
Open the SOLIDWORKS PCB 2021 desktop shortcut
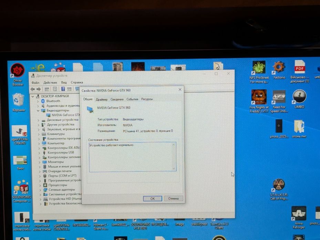(140, 224)
